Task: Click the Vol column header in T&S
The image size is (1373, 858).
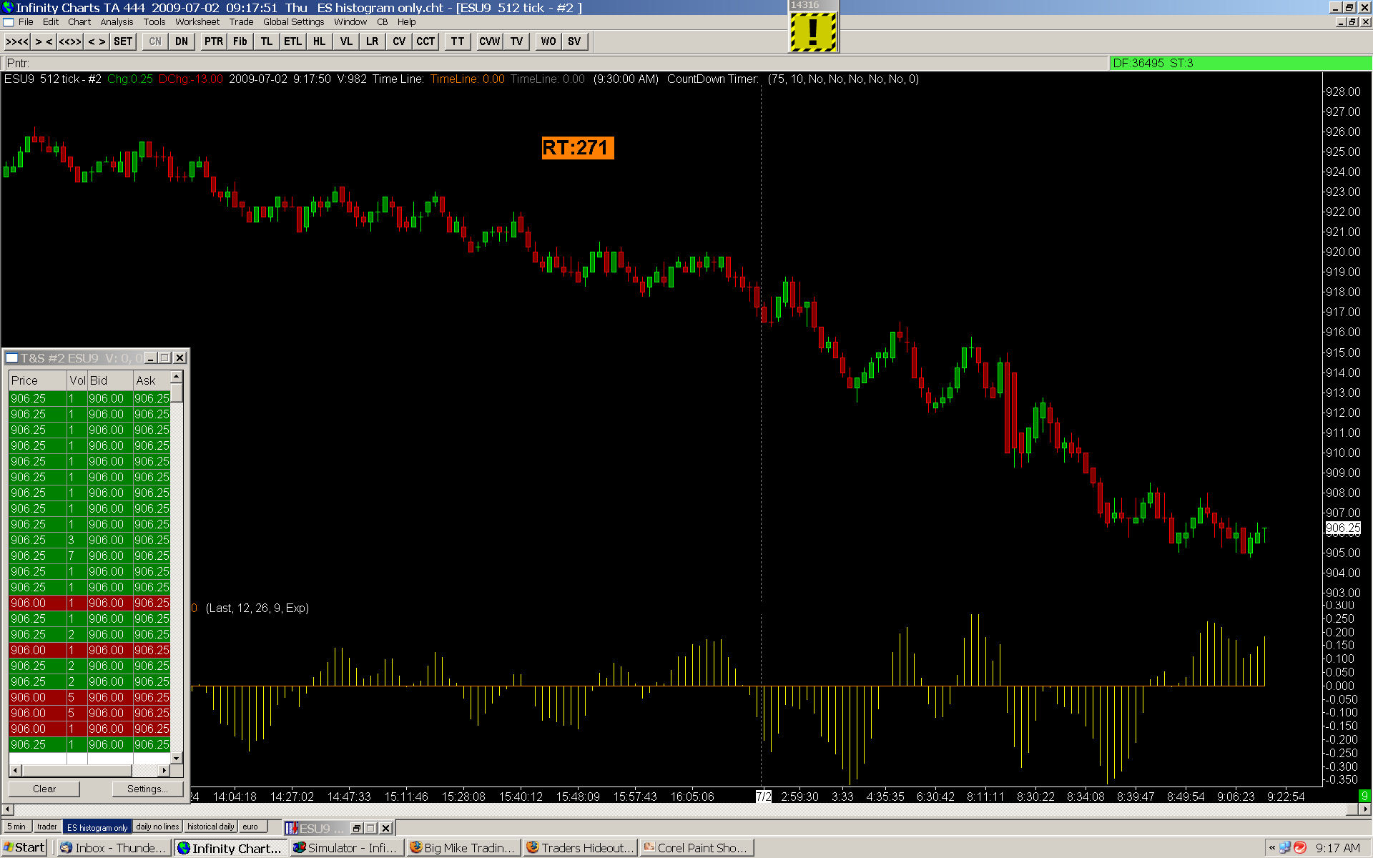Action: pyautogui.click(x=77, y=381)
